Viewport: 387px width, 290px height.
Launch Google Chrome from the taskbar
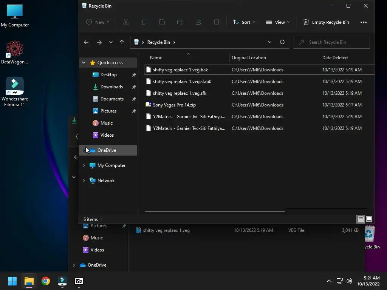46,281
